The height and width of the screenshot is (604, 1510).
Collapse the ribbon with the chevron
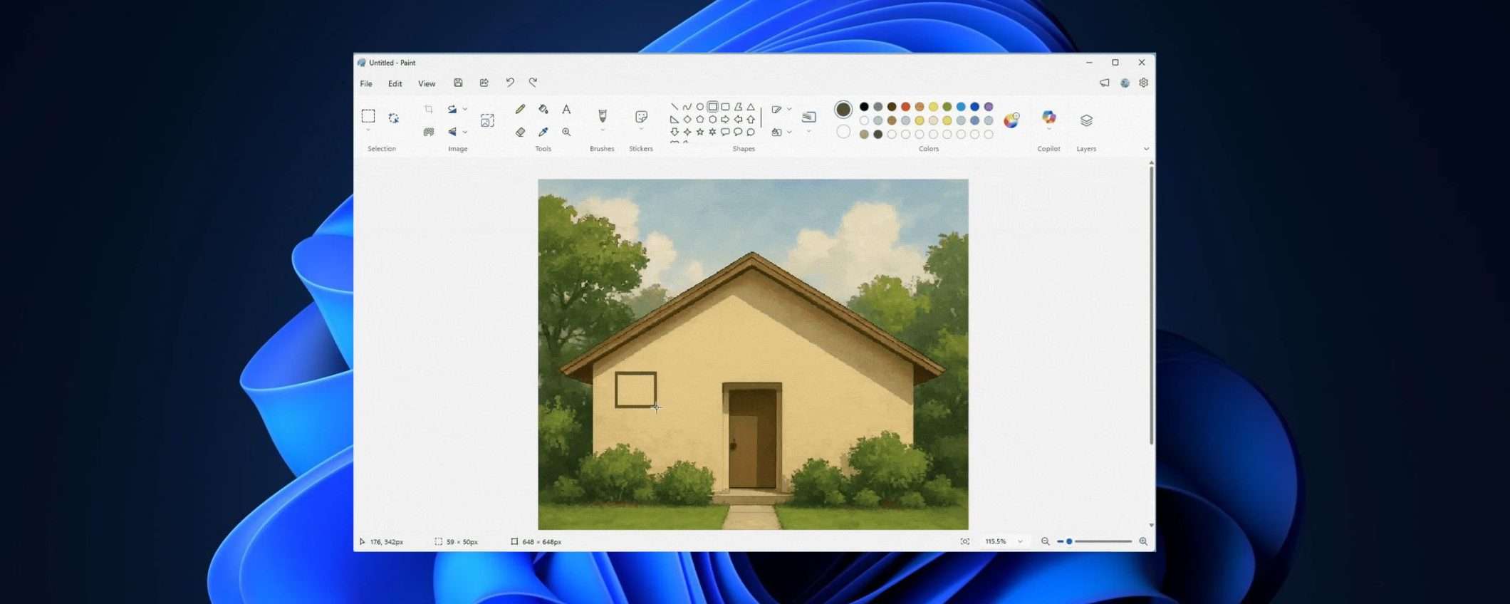point(1146,149)
